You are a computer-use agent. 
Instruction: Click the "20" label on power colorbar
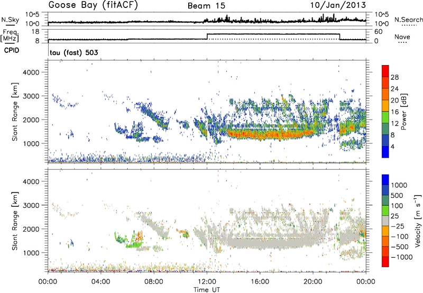(394, 100)
